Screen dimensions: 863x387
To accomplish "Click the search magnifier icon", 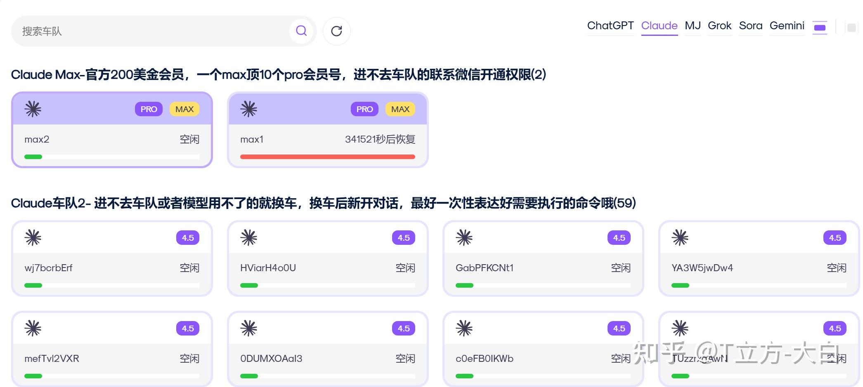I will click(x=301, y=31).
